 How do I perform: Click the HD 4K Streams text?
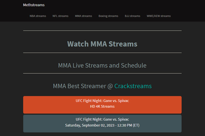[102, 106]
